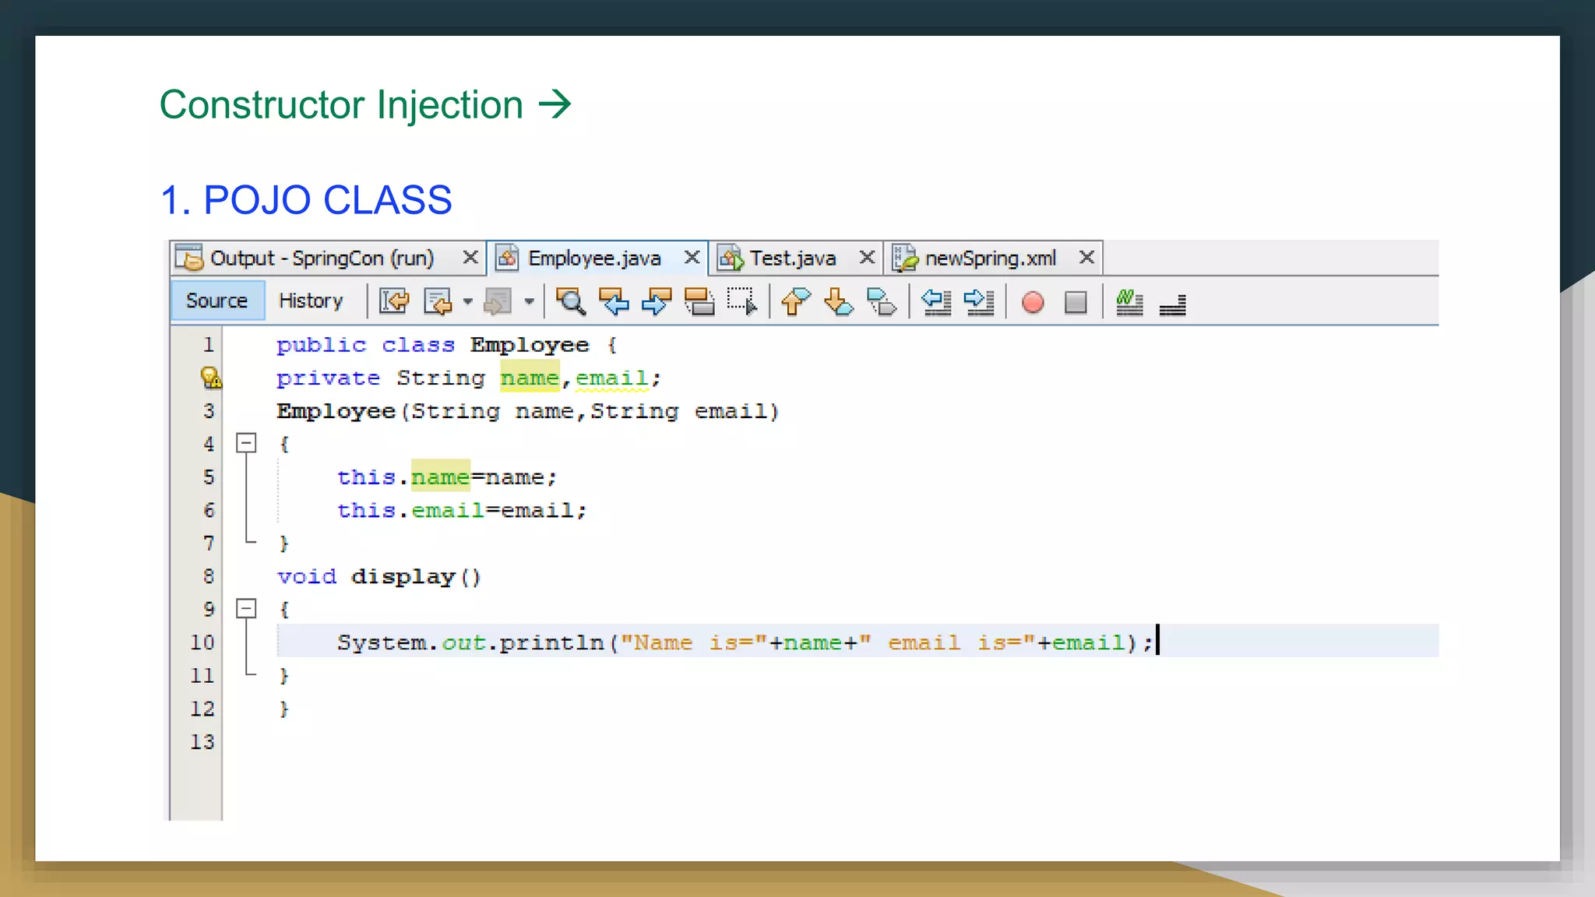This screenshot has width=1595, height=897.
Task: Click Find Previous Occurrence icon
Action: (614, 301)
